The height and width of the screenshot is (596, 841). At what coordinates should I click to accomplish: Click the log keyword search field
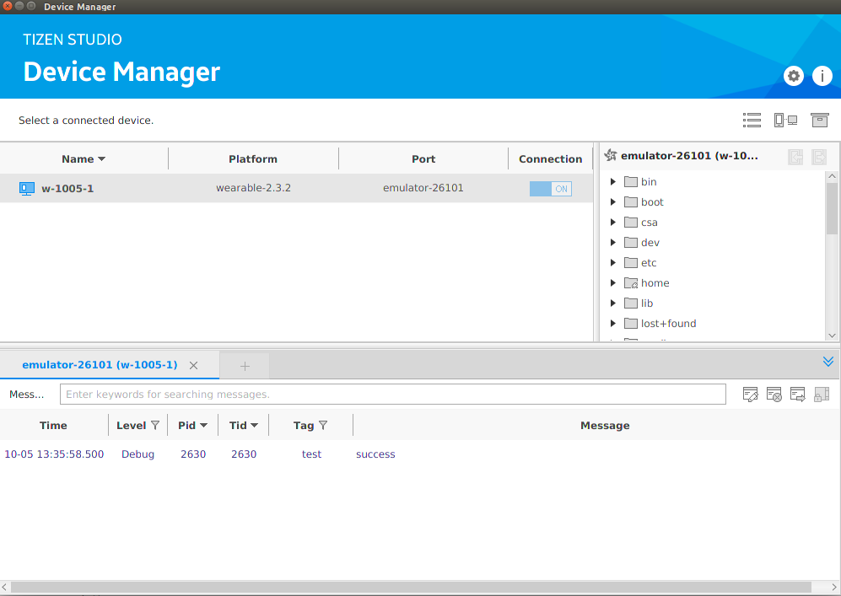pyautogui.click(x=392, y=394)
